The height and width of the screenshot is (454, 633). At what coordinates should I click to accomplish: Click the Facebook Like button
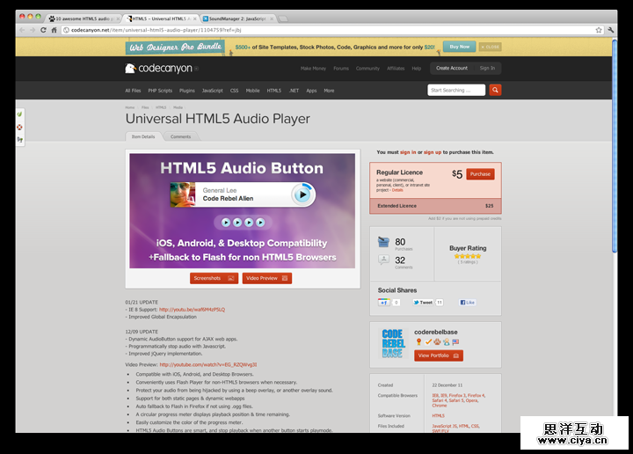point(467,302)
